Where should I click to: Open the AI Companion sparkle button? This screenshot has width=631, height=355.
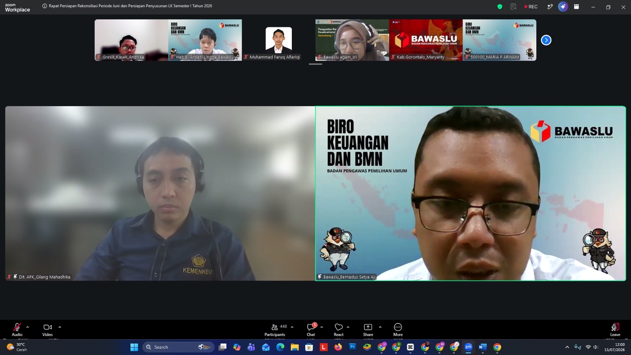(563, 7)
